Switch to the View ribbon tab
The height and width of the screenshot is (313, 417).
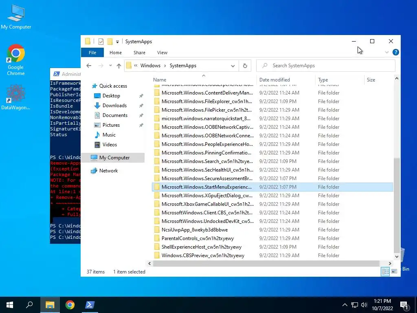point(162,53)
